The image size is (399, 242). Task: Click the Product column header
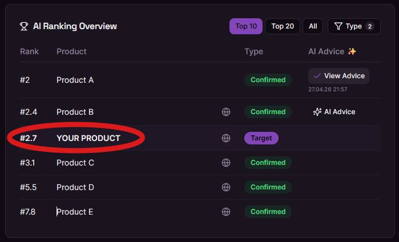point(71,51)
